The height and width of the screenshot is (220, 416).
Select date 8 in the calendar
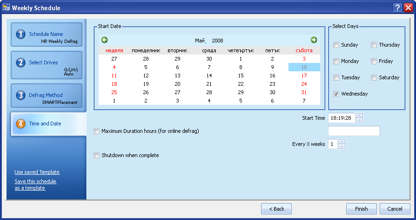pos(241,67)
